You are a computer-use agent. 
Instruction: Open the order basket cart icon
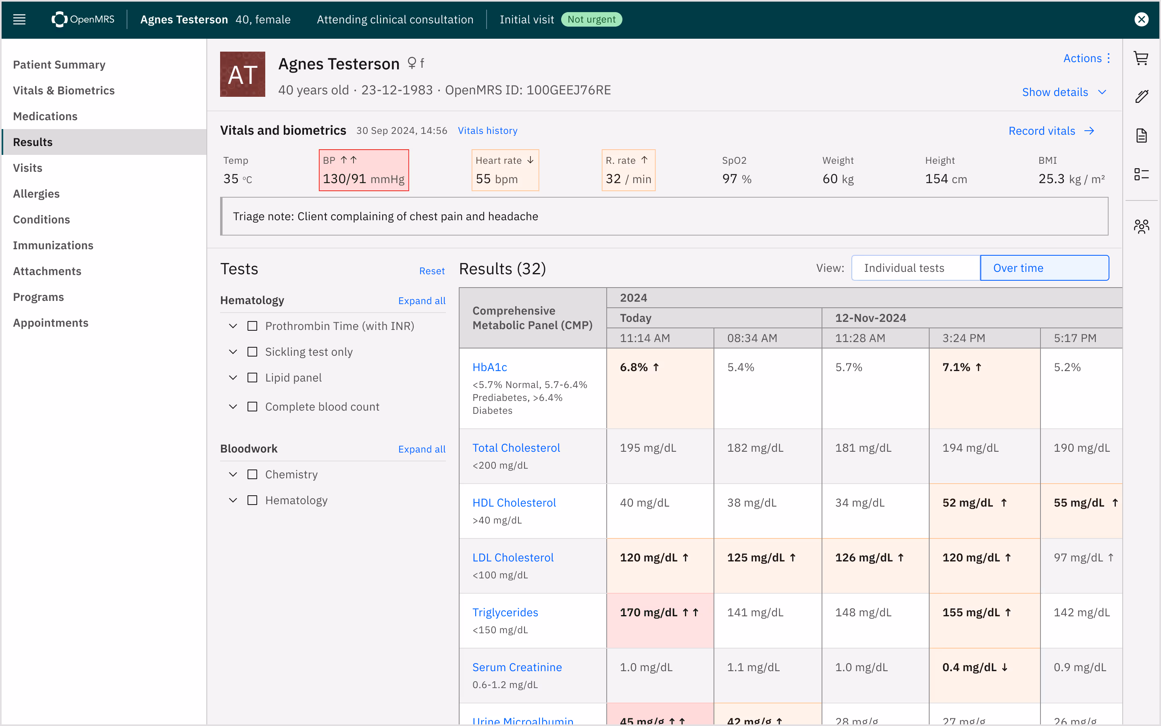(x=1142, y=58)
